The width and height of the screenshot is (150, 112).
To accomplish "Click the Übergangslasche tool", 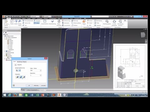I will click(28, 21).
